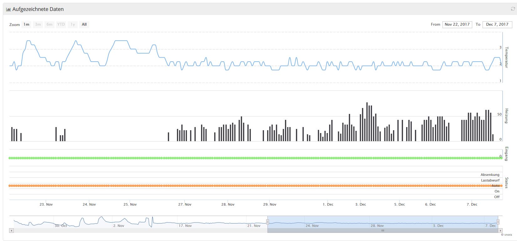
Task: Select the 3m zoom button
Action: [38, 24]
